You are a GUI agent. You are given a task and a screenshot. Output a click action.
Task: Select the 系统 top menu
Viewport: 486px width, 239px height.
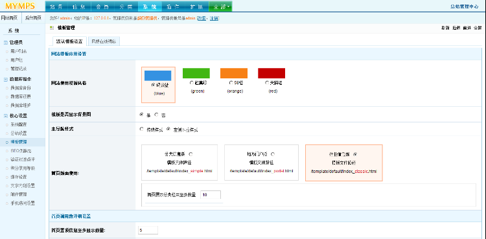click(x=150, y=6)
